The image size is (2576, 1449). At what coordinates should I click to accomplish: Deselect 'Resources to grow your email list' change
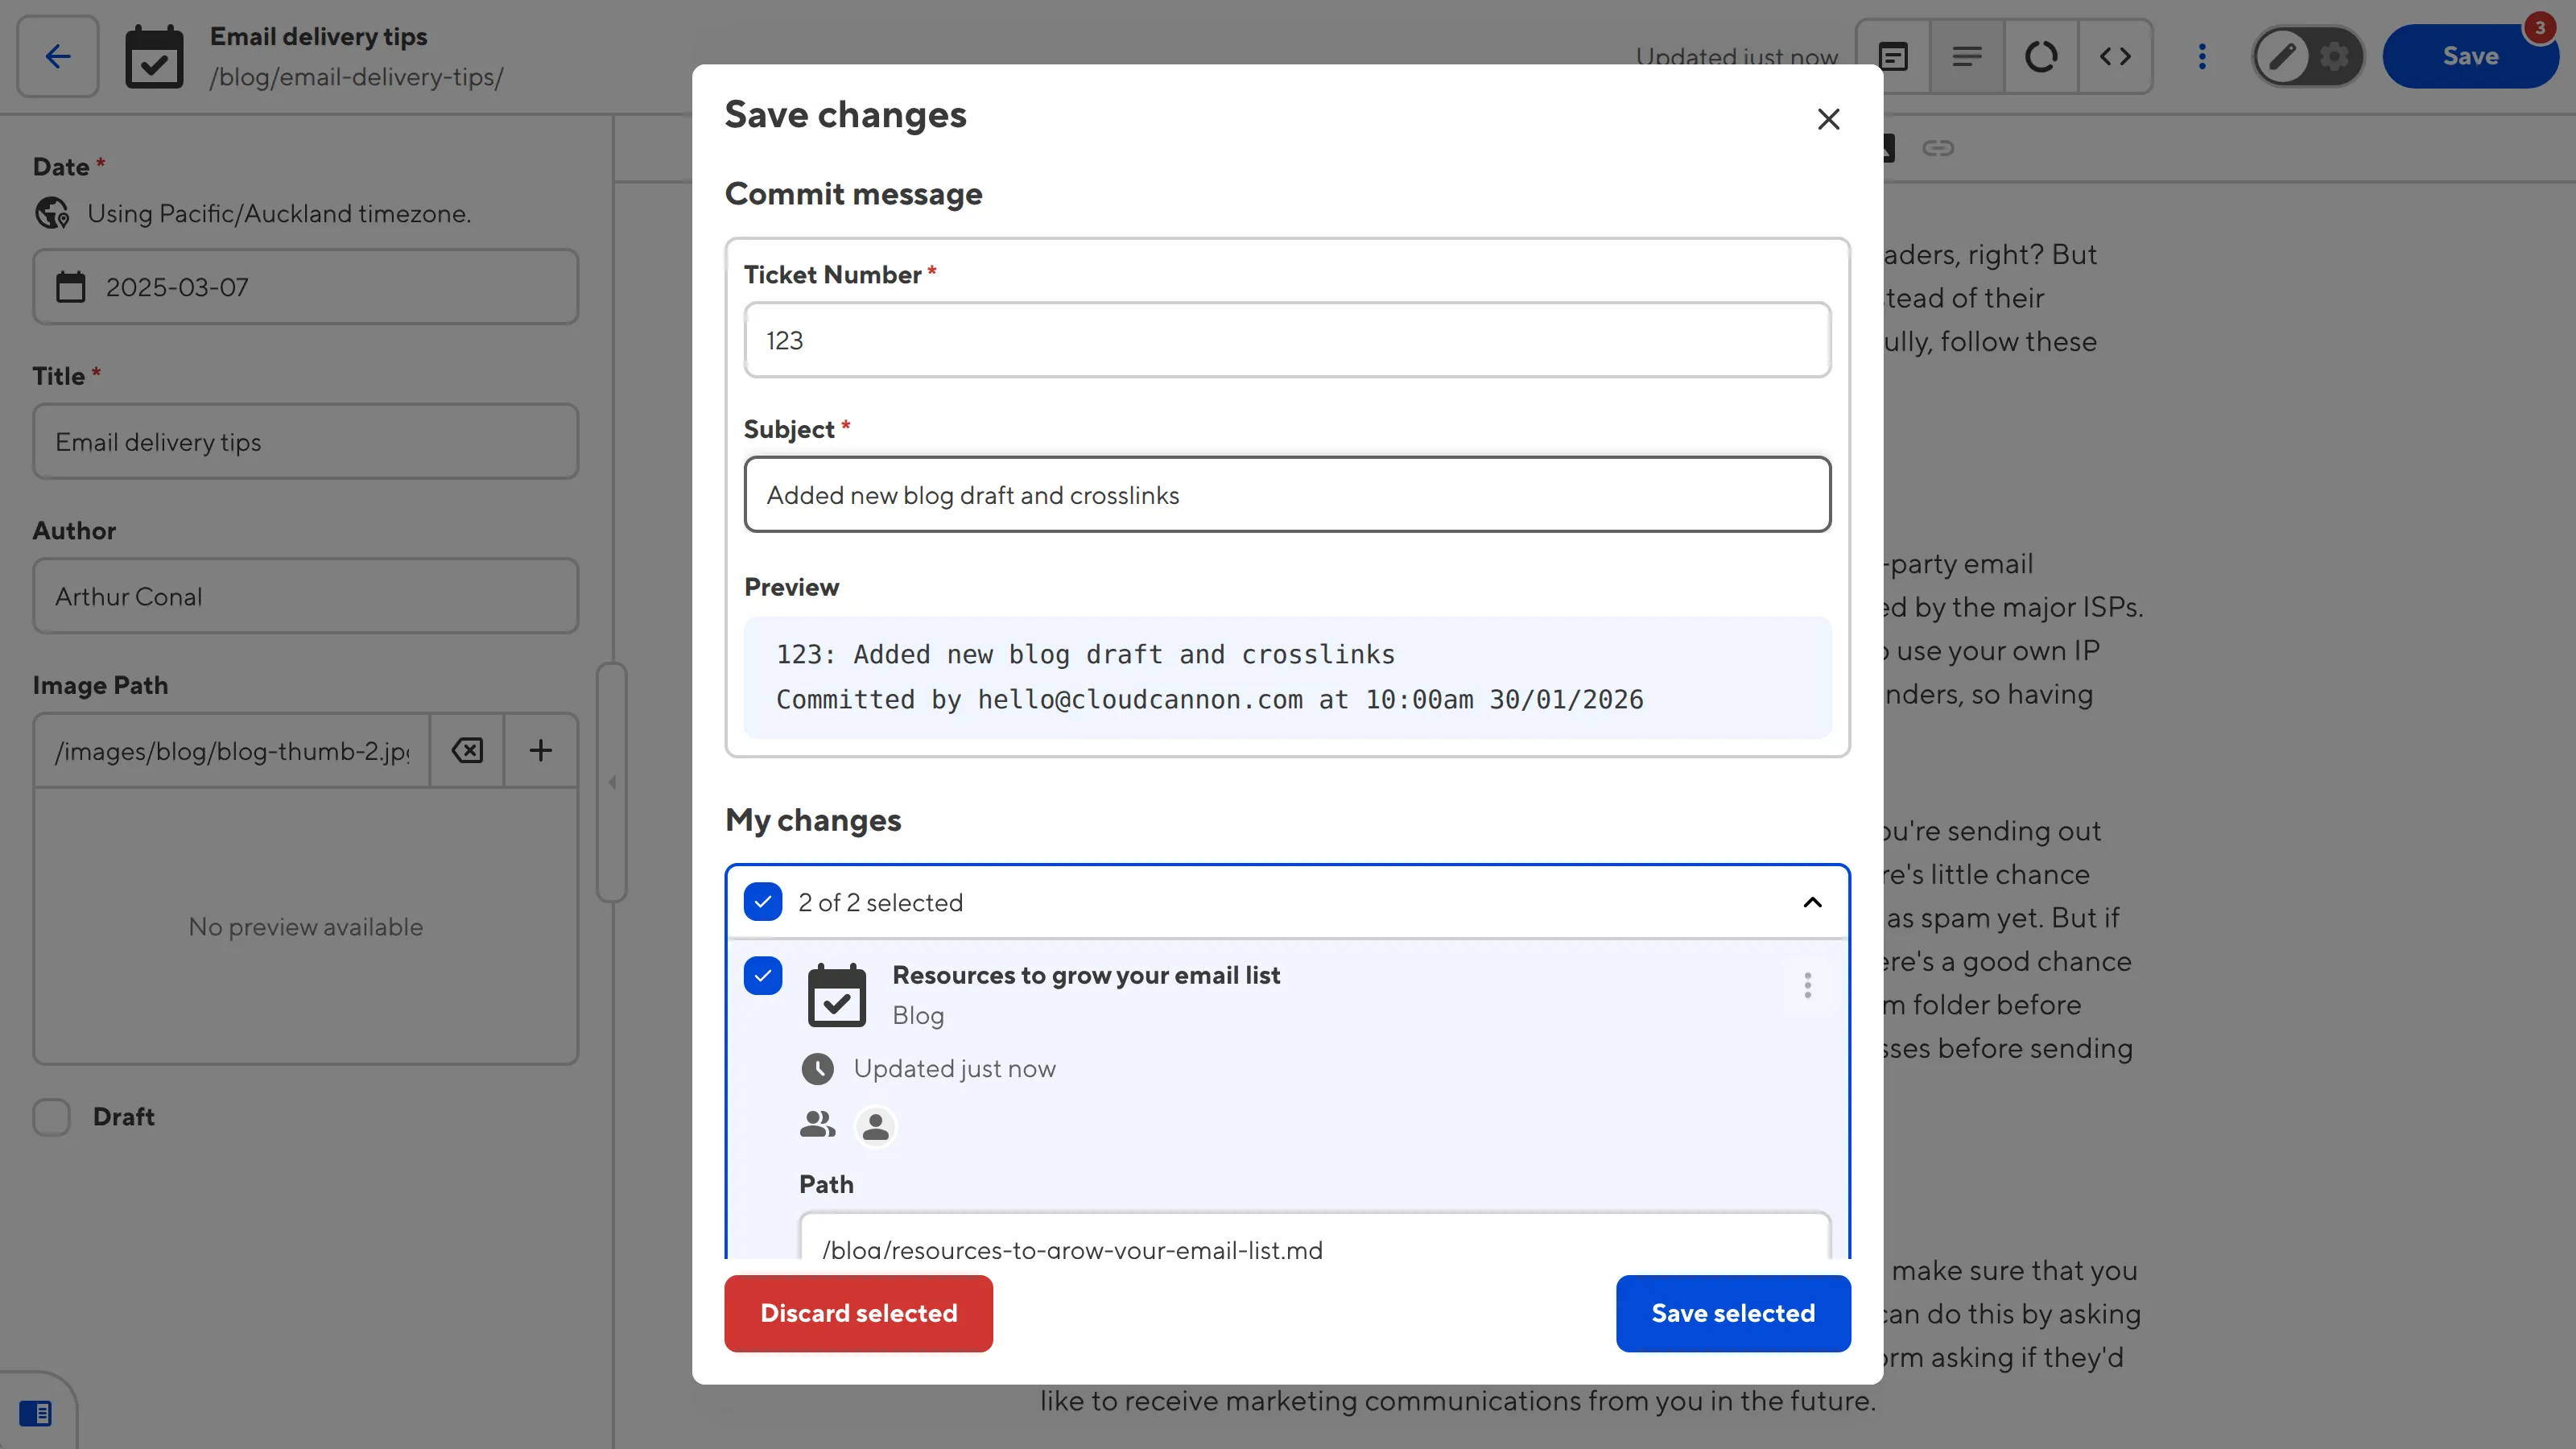click(x=763, y=975)
